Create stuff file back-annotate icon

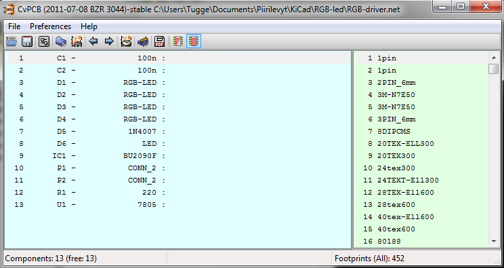click(143, 41)
